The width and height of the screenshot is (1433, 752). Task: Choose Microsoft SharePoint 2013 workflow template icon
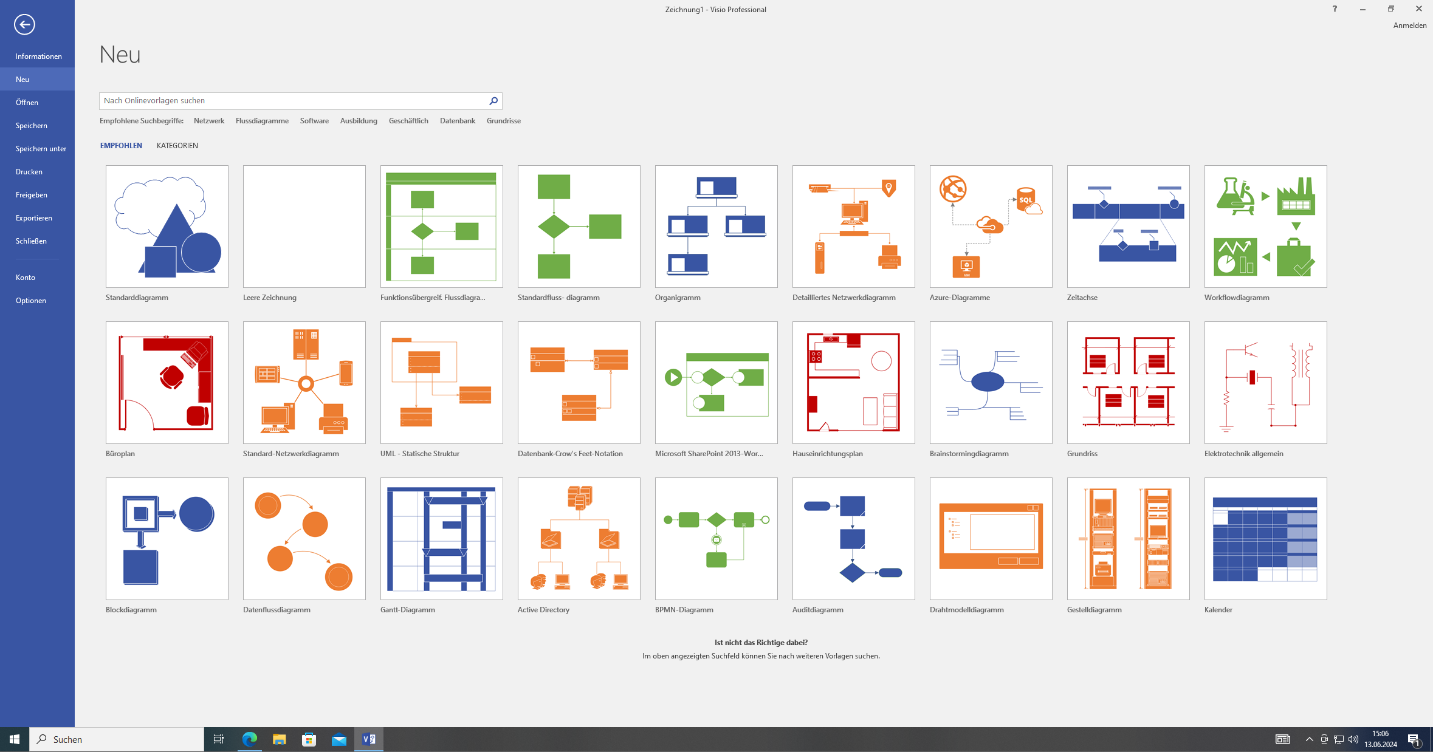point(716,383)
